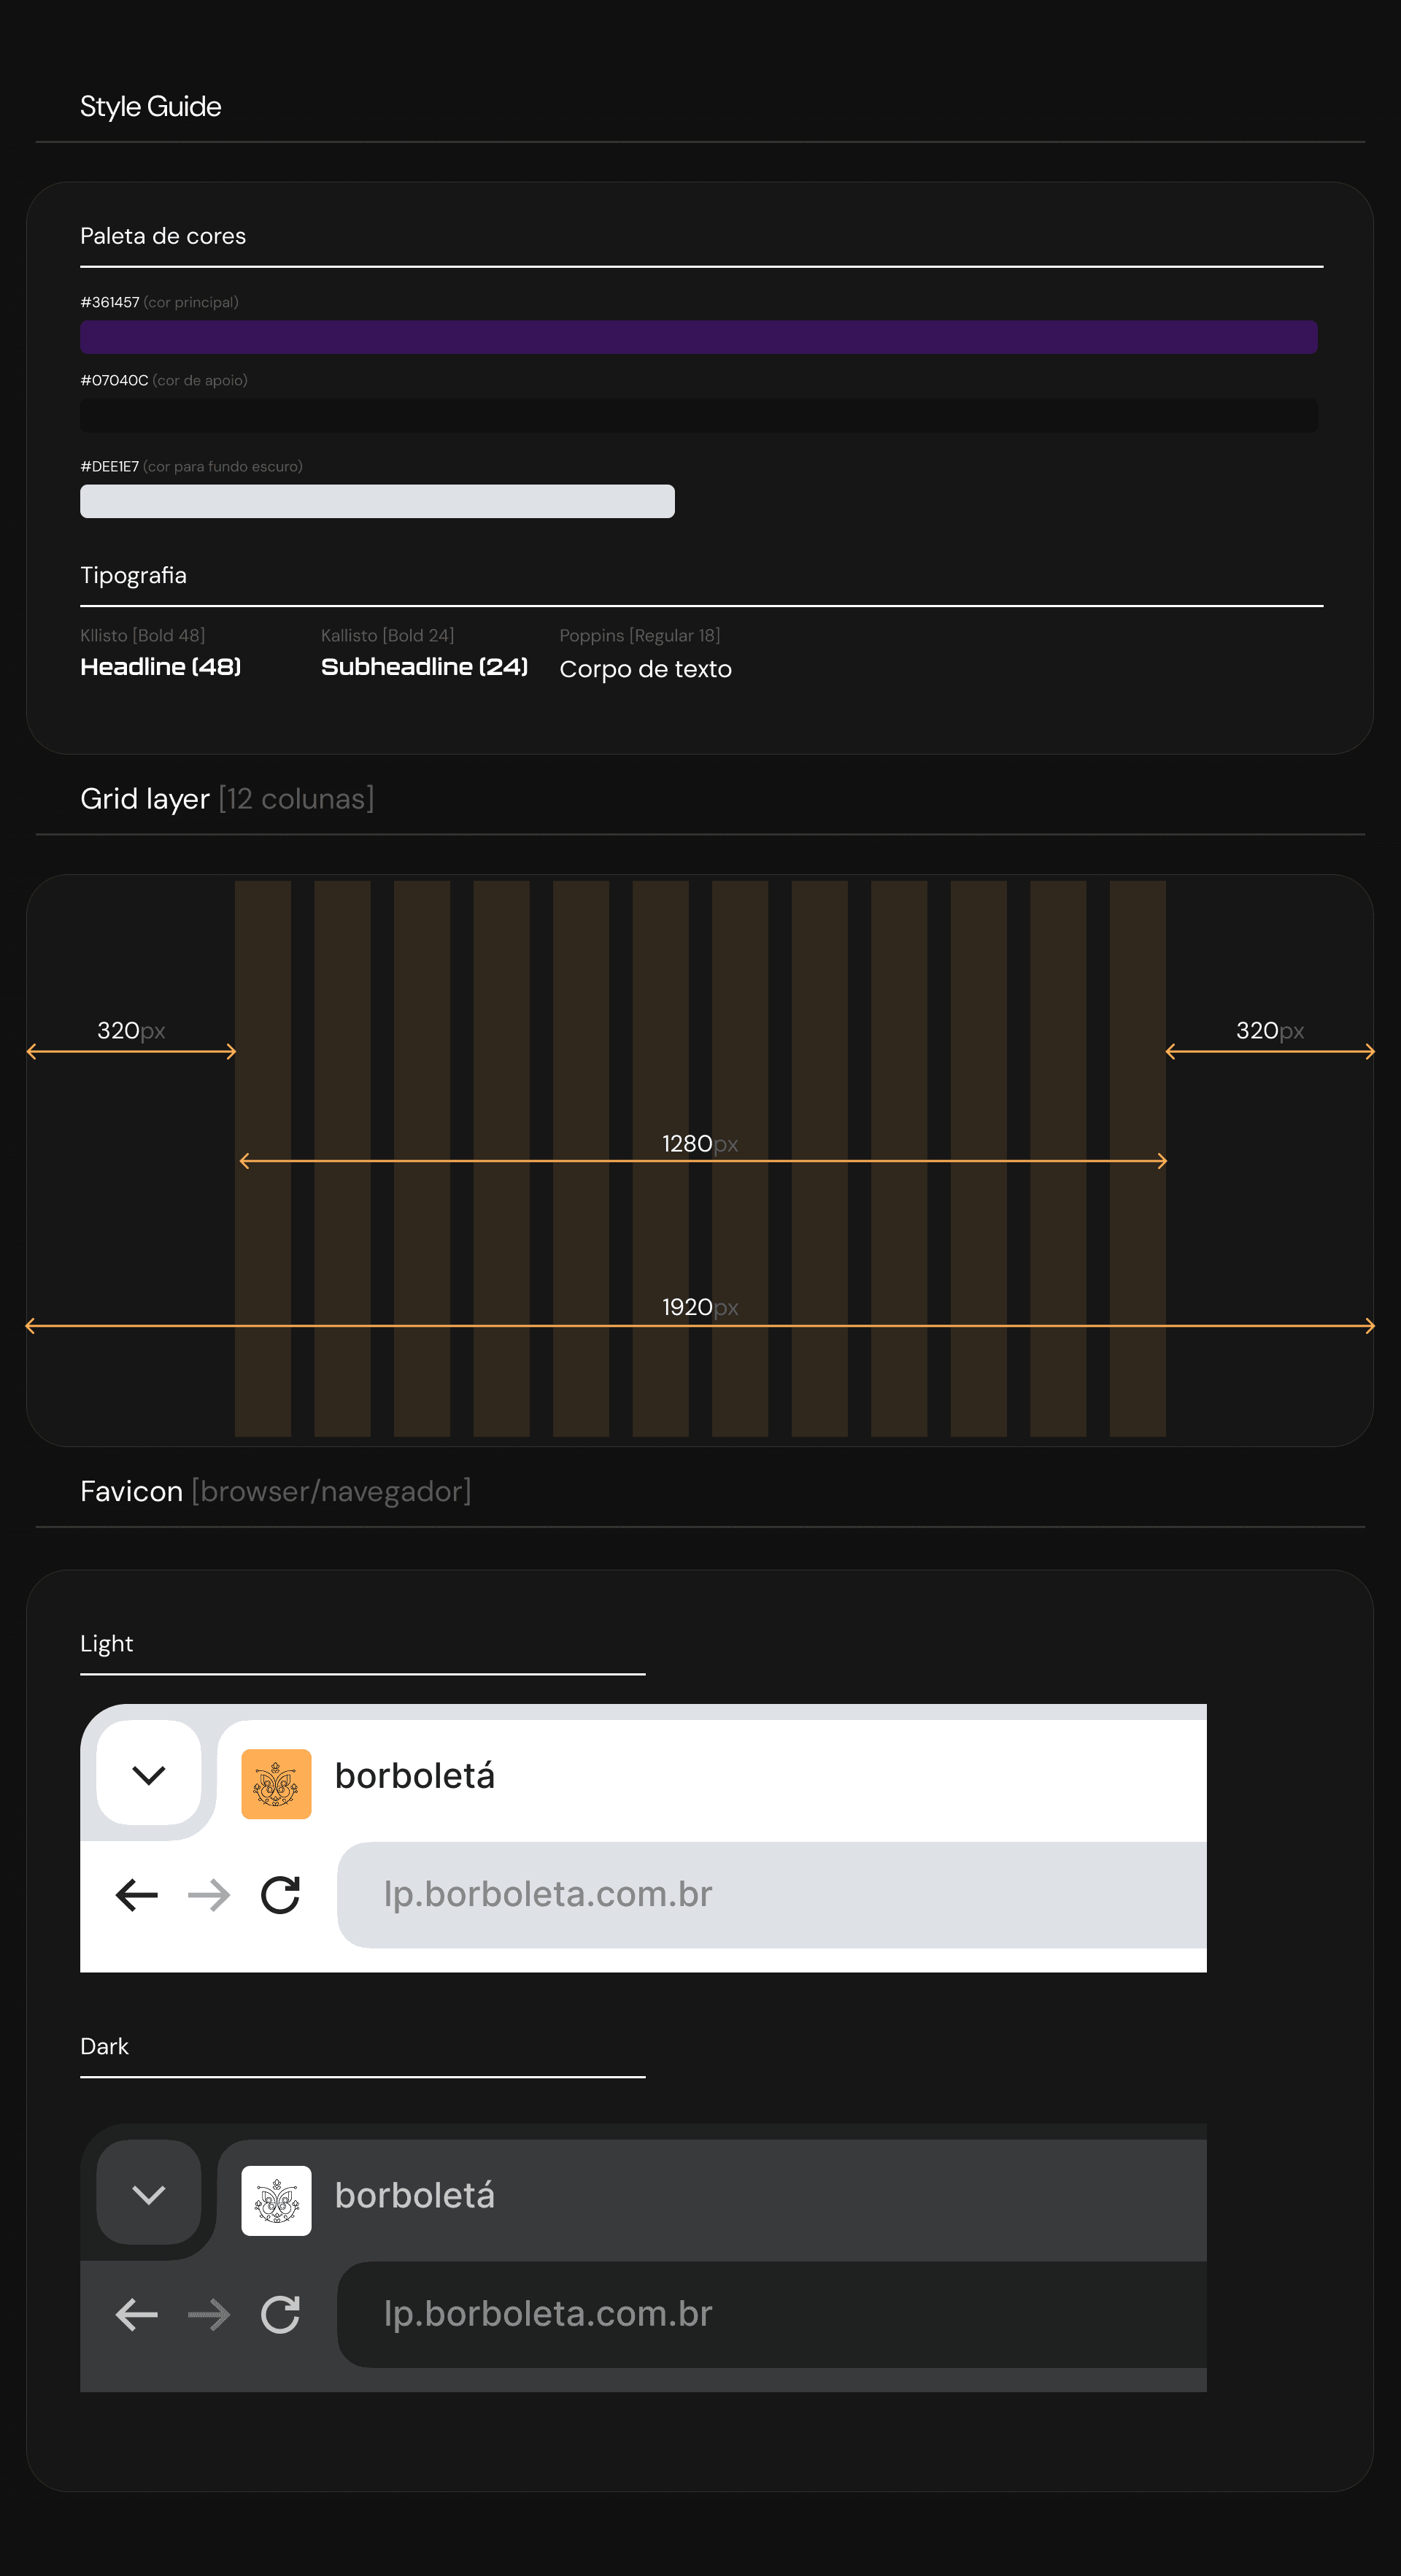The height and width of the screenshot is (2576, 1401).
Task: Click the forward arrow in light browser
Action: point(209,1894)
